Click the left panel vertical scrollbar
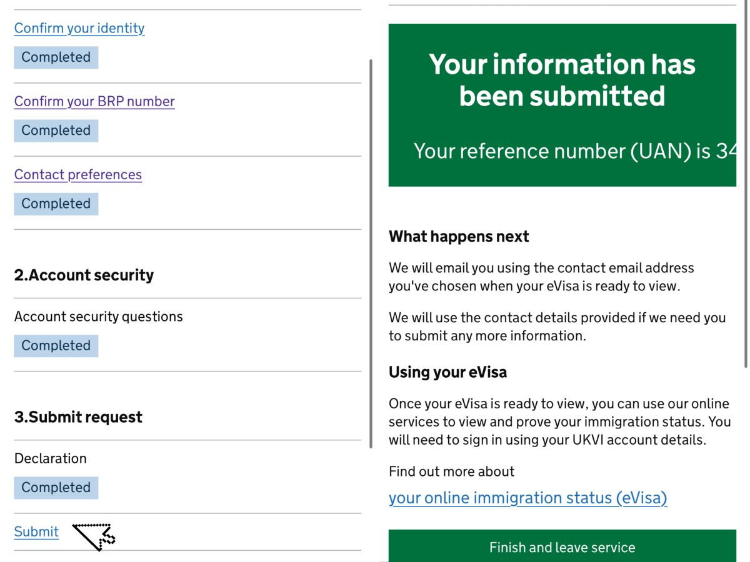The width and height of the screenshot is (750, 562). pyautogui.click(x=371, y=254)
